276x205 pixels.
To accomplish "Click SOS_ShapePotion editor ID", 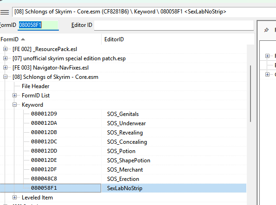I will (128, 160).
